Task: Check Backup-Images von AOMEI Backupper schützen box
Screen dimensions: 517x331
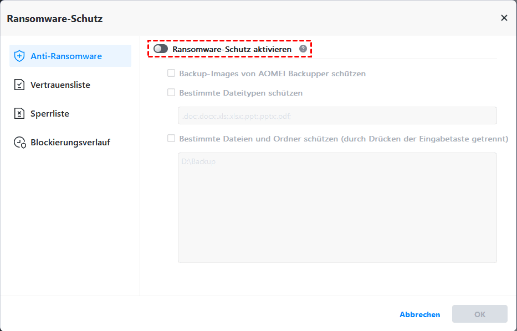Action: pos(171,73)
